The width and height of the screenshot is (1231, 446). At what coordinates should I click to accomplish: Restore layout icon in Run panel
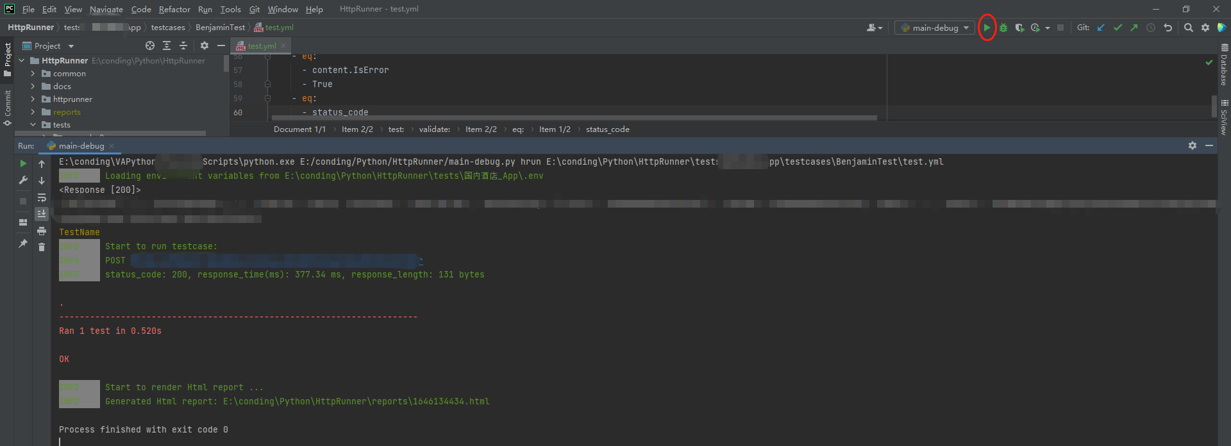(x=23, y=222)
